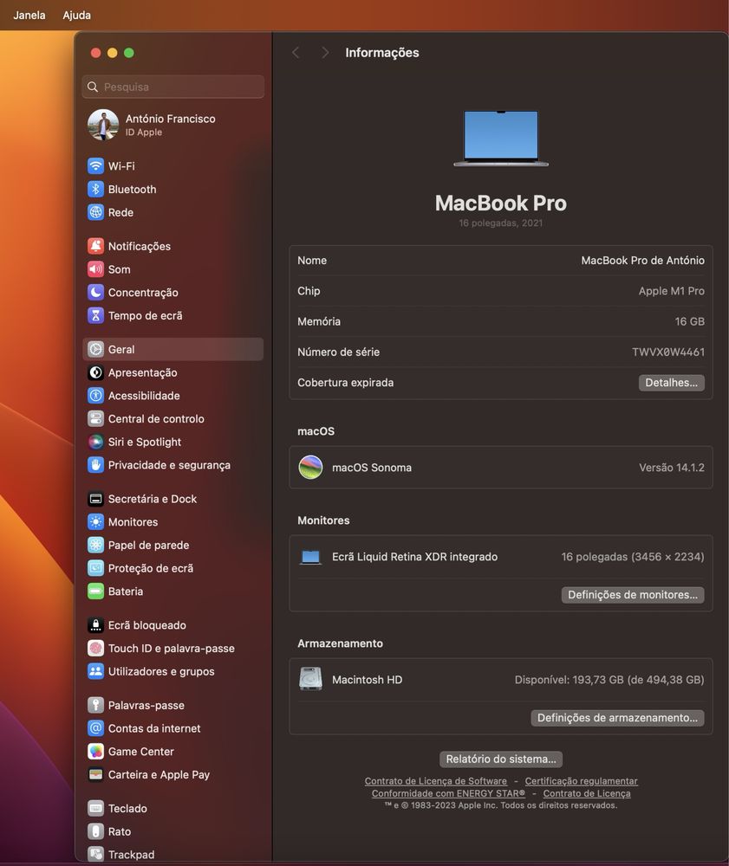This screenshot has width=729, height=866.
Task: Open the Bluetooth icon in sidebar
Action: coord(95,189)
